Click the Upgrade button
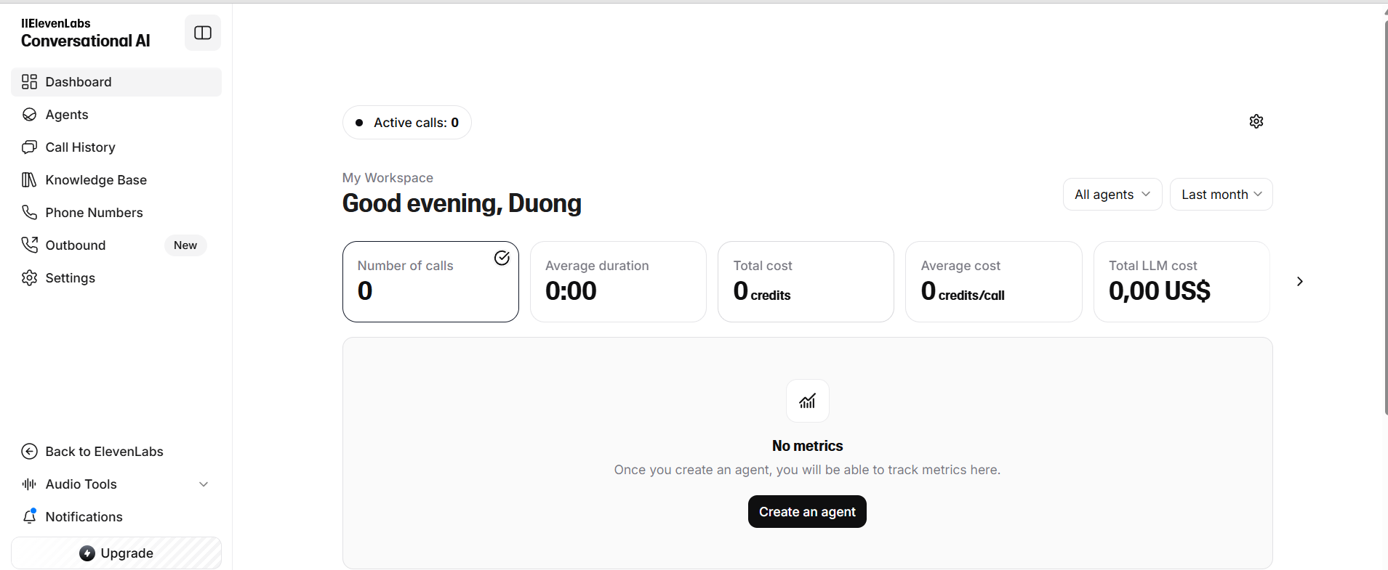 click(116, 553)
